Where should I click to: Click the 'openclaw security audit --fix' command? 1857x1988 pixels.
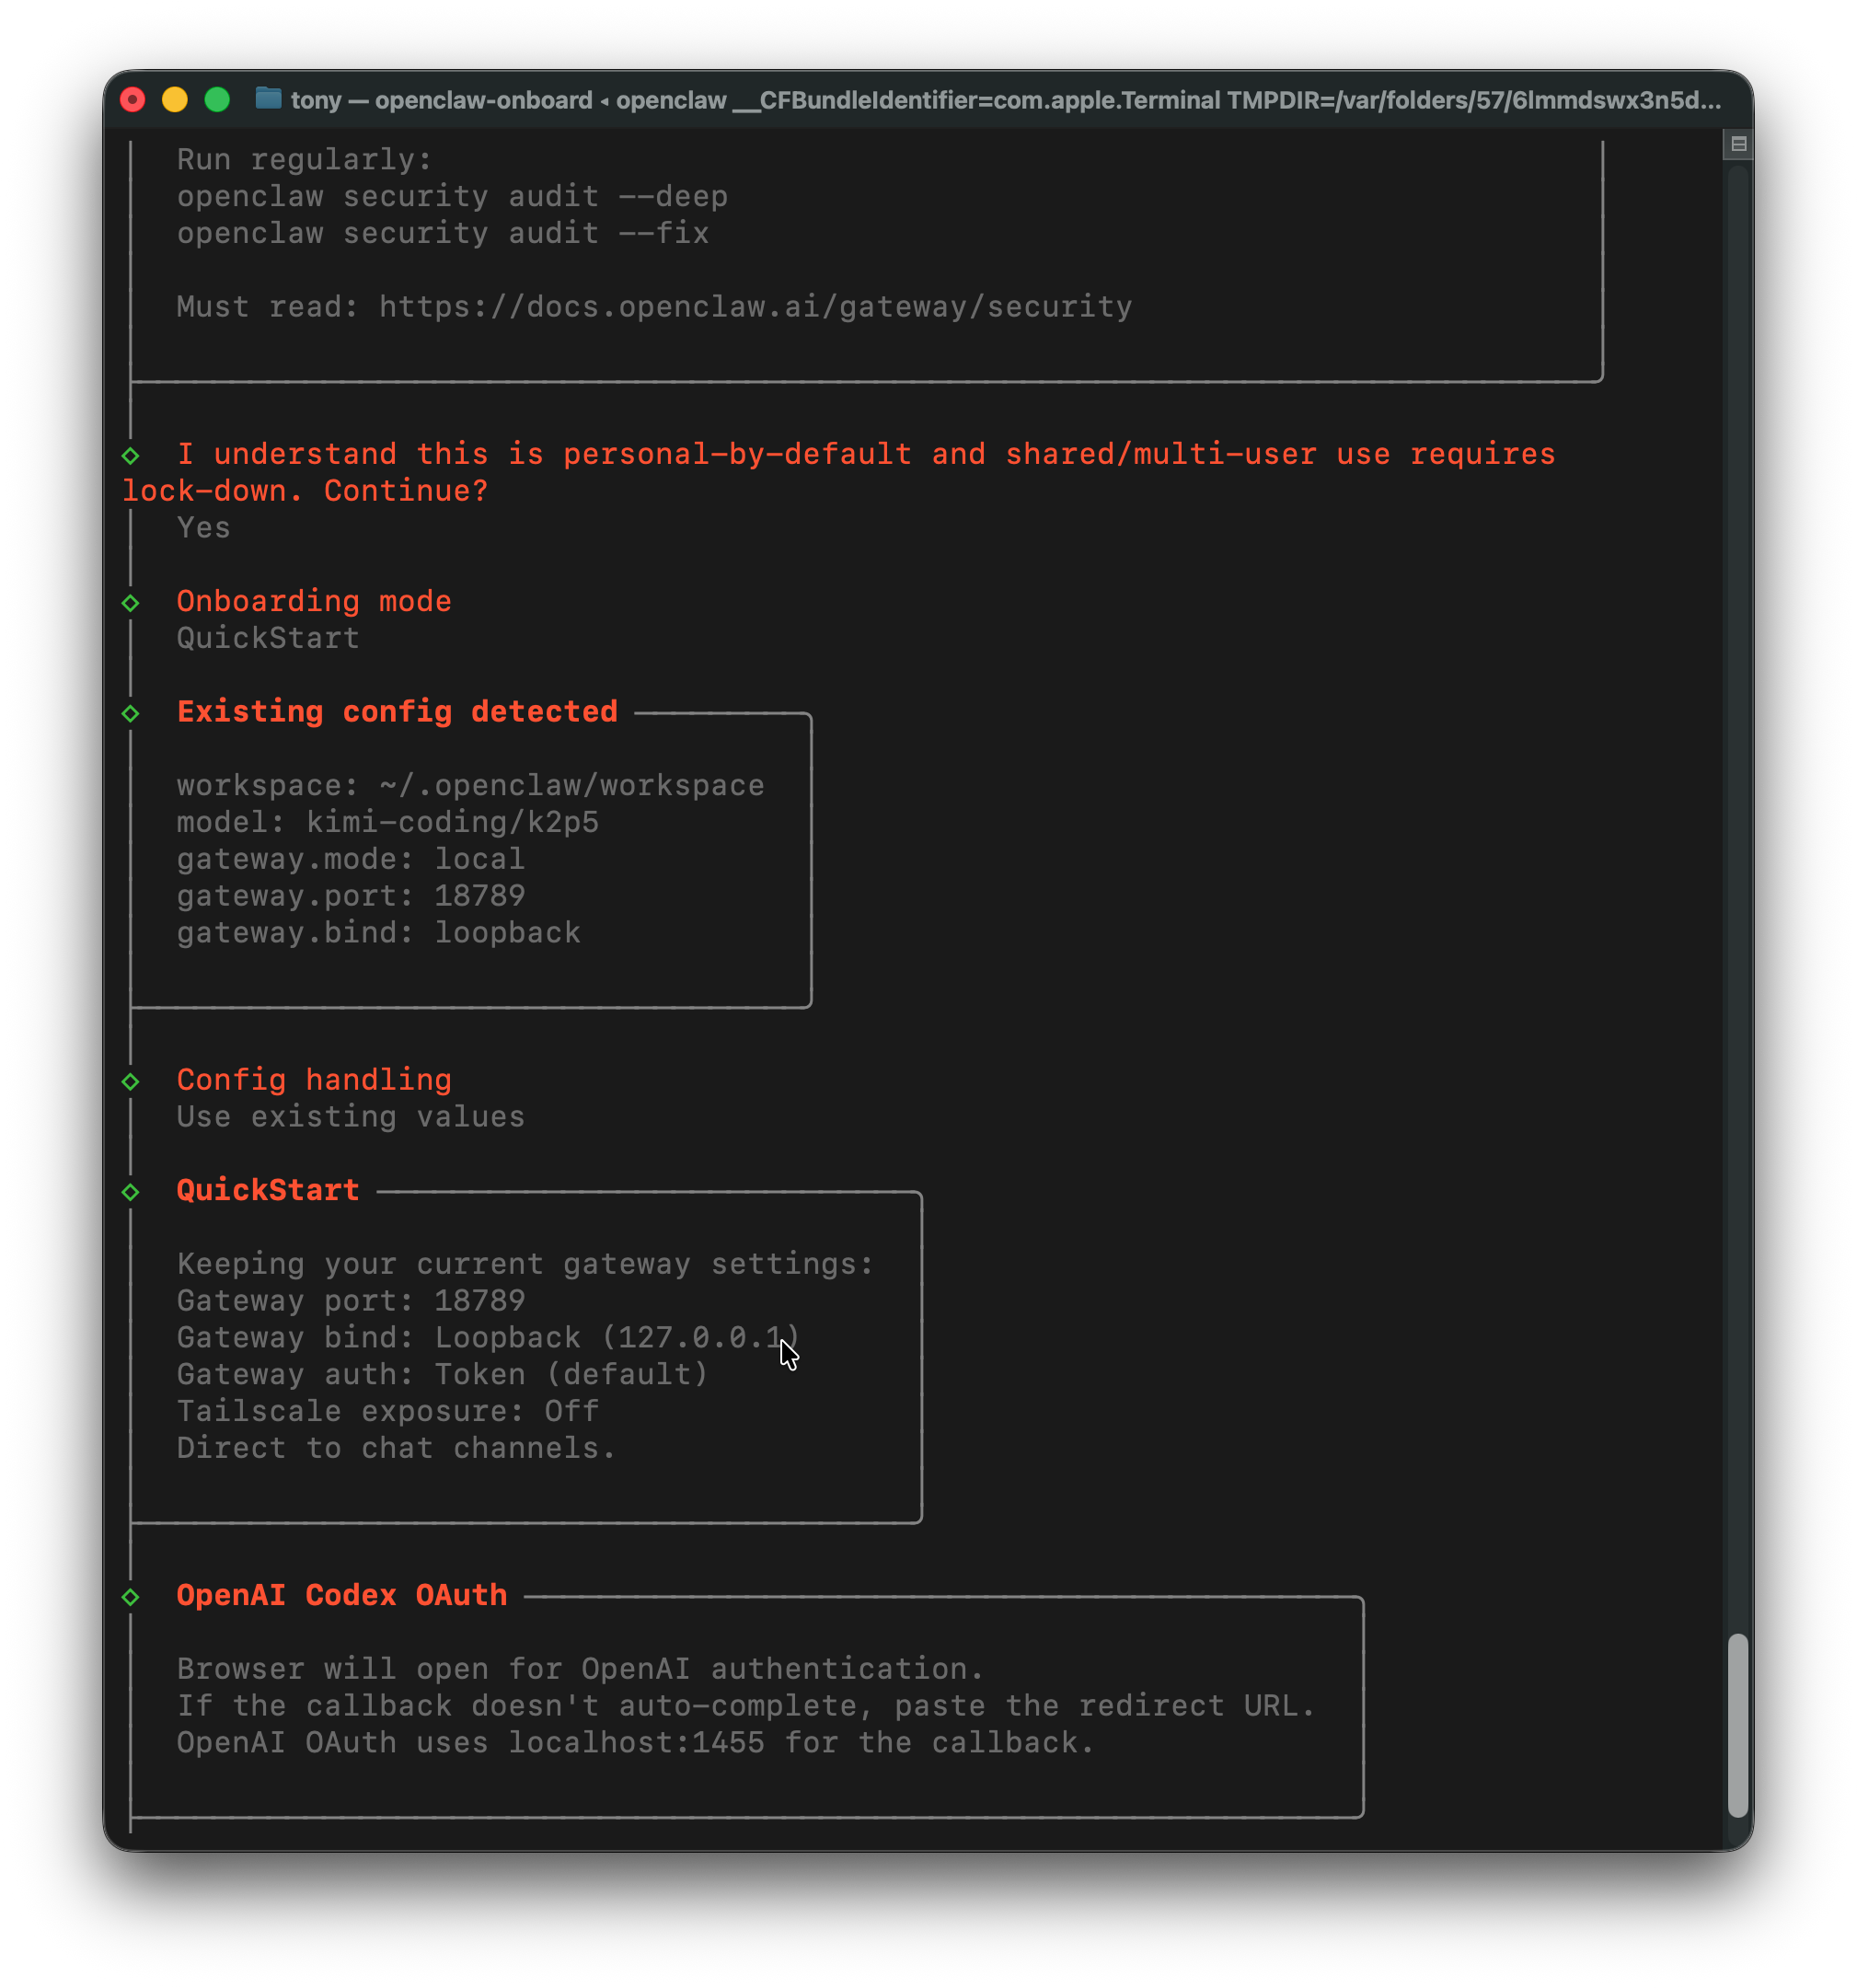click(x=442, y=234)
